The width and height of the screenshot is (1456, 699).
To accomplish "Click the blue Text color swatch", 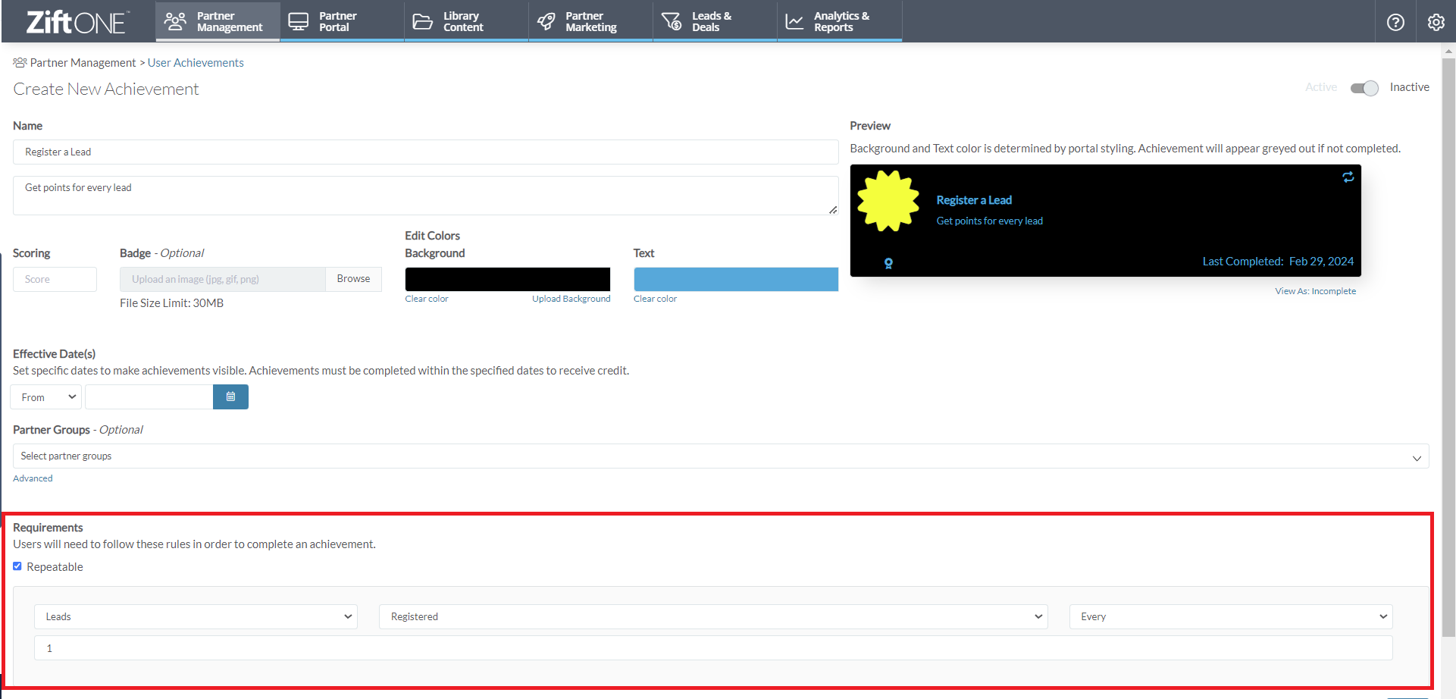I will (x=736, y=279).
